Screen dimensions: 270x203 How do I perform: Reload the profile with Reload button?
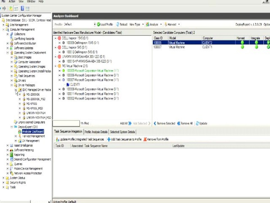pos(121,25)
